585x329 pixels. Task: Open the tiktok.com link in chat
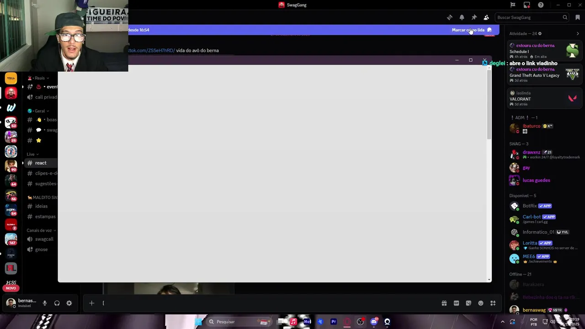[151, 50]
